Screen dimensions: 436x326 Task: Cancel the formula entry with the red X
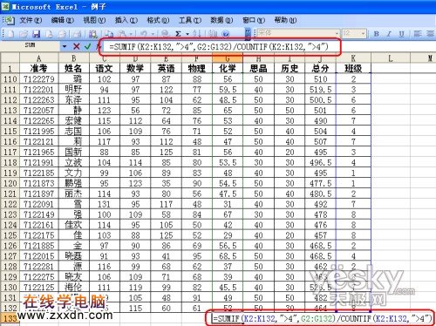click(77, 46)
